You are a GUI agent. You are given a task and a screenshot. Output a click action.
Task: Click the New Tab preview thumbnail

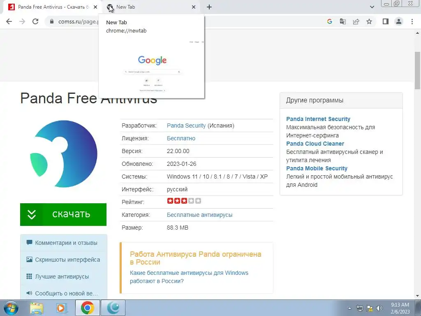click(x=152, y=66)
